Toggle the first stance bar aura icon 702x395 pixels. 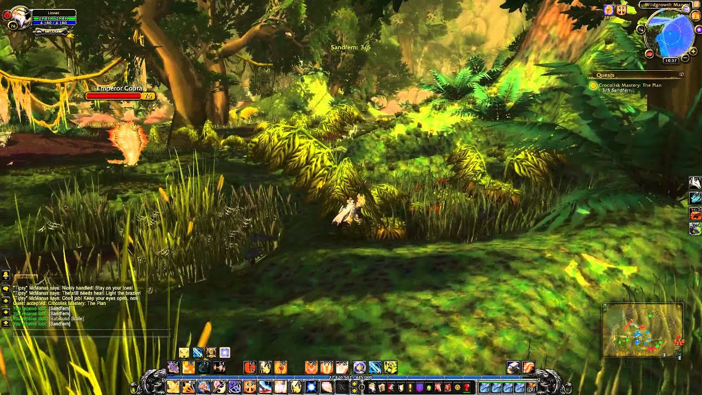pyautogui.click(x=184, y=352)
